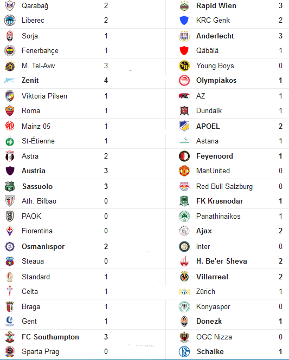Viewport: 289px width, 360px height.
Task: Click the Manchester United crest icon
Action: point(184,171)
